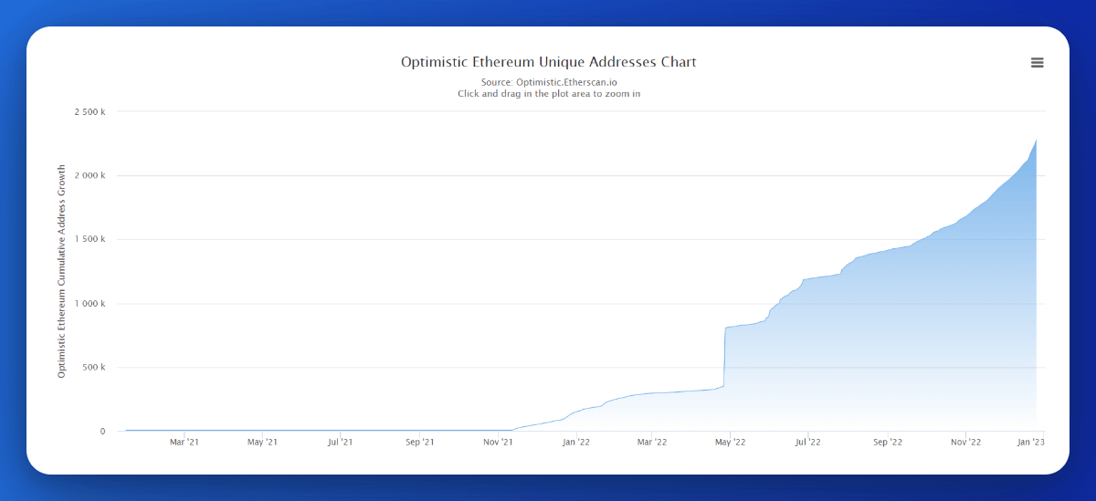Click the Jan '23 x-axis tick label

1031,442
